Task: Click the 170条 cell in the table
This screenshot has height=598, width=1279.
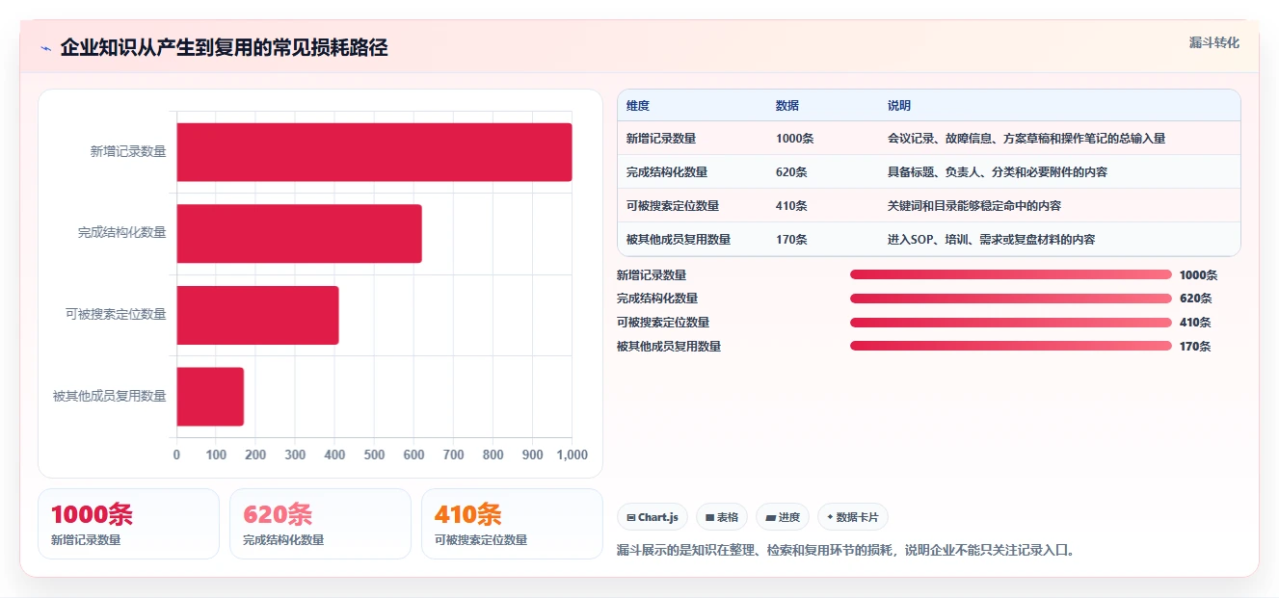Action: (792, 240)
